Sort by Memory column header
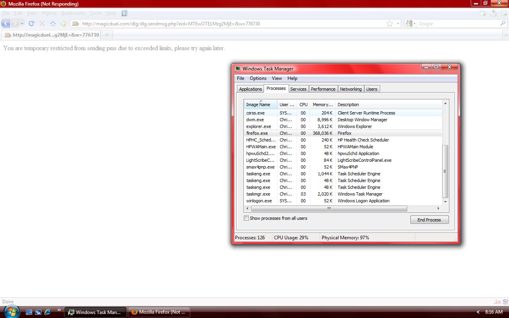Viewport: 509px width, 318px height. [322, 105]
